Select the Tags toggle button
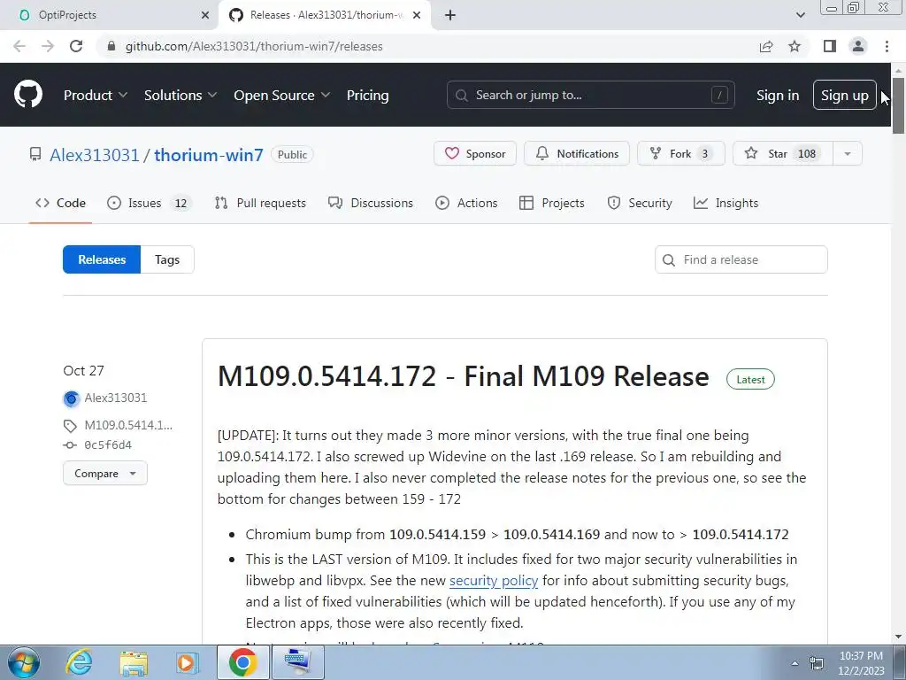The image size is (906, 680). 167,259
